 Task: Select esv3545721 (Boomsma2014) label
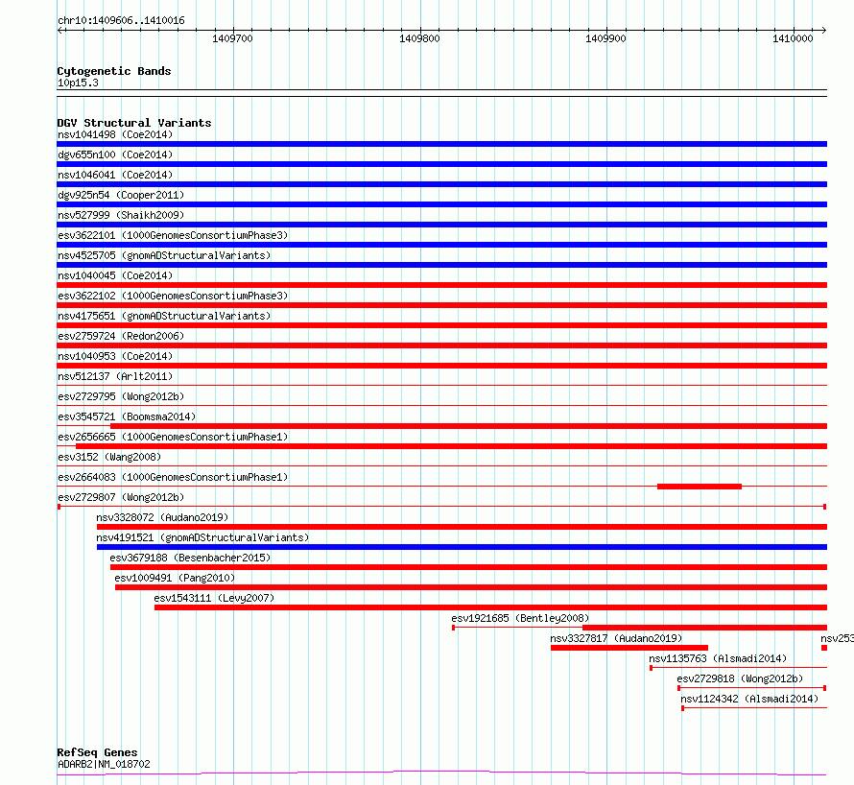[127, 416]
